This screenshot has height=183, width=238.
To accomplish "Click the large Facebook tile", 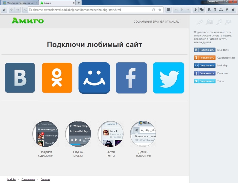I will coord(131,78).
